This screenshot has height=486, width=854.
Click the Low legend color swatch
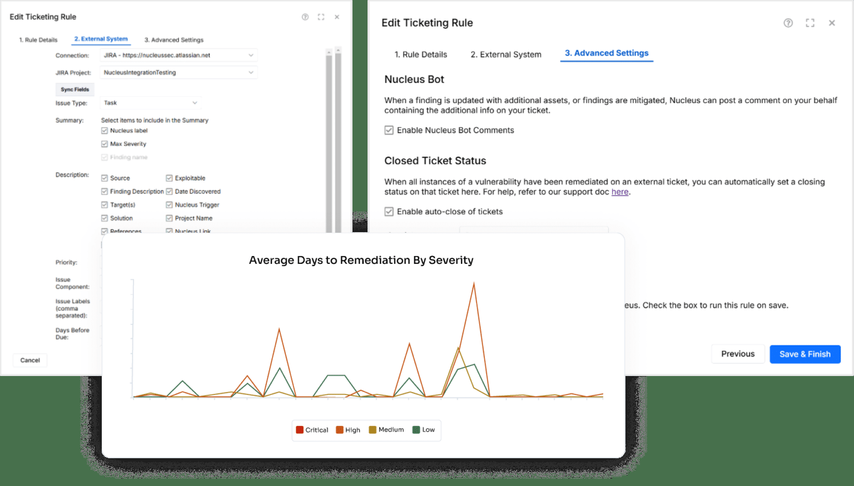point(416,430)
